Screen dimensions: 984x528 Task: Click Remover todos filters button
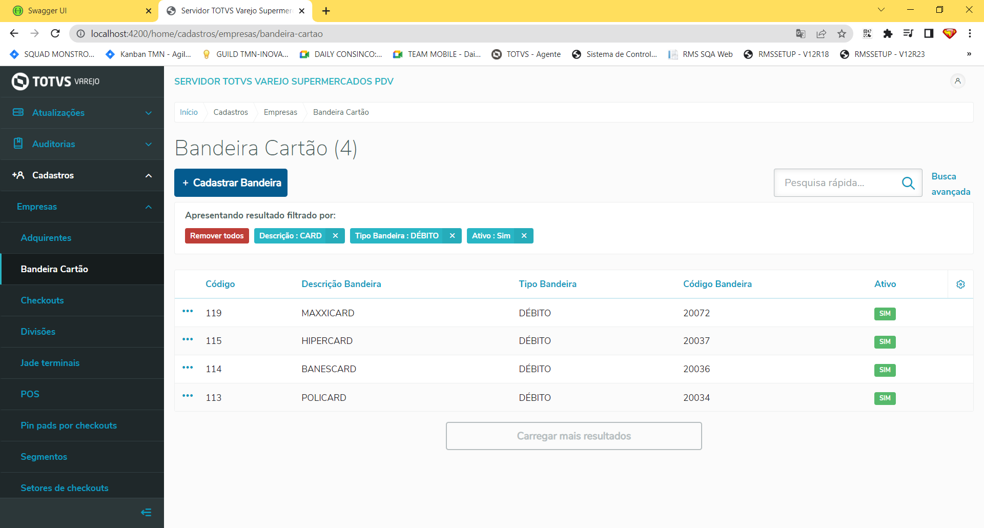(217, 236)
